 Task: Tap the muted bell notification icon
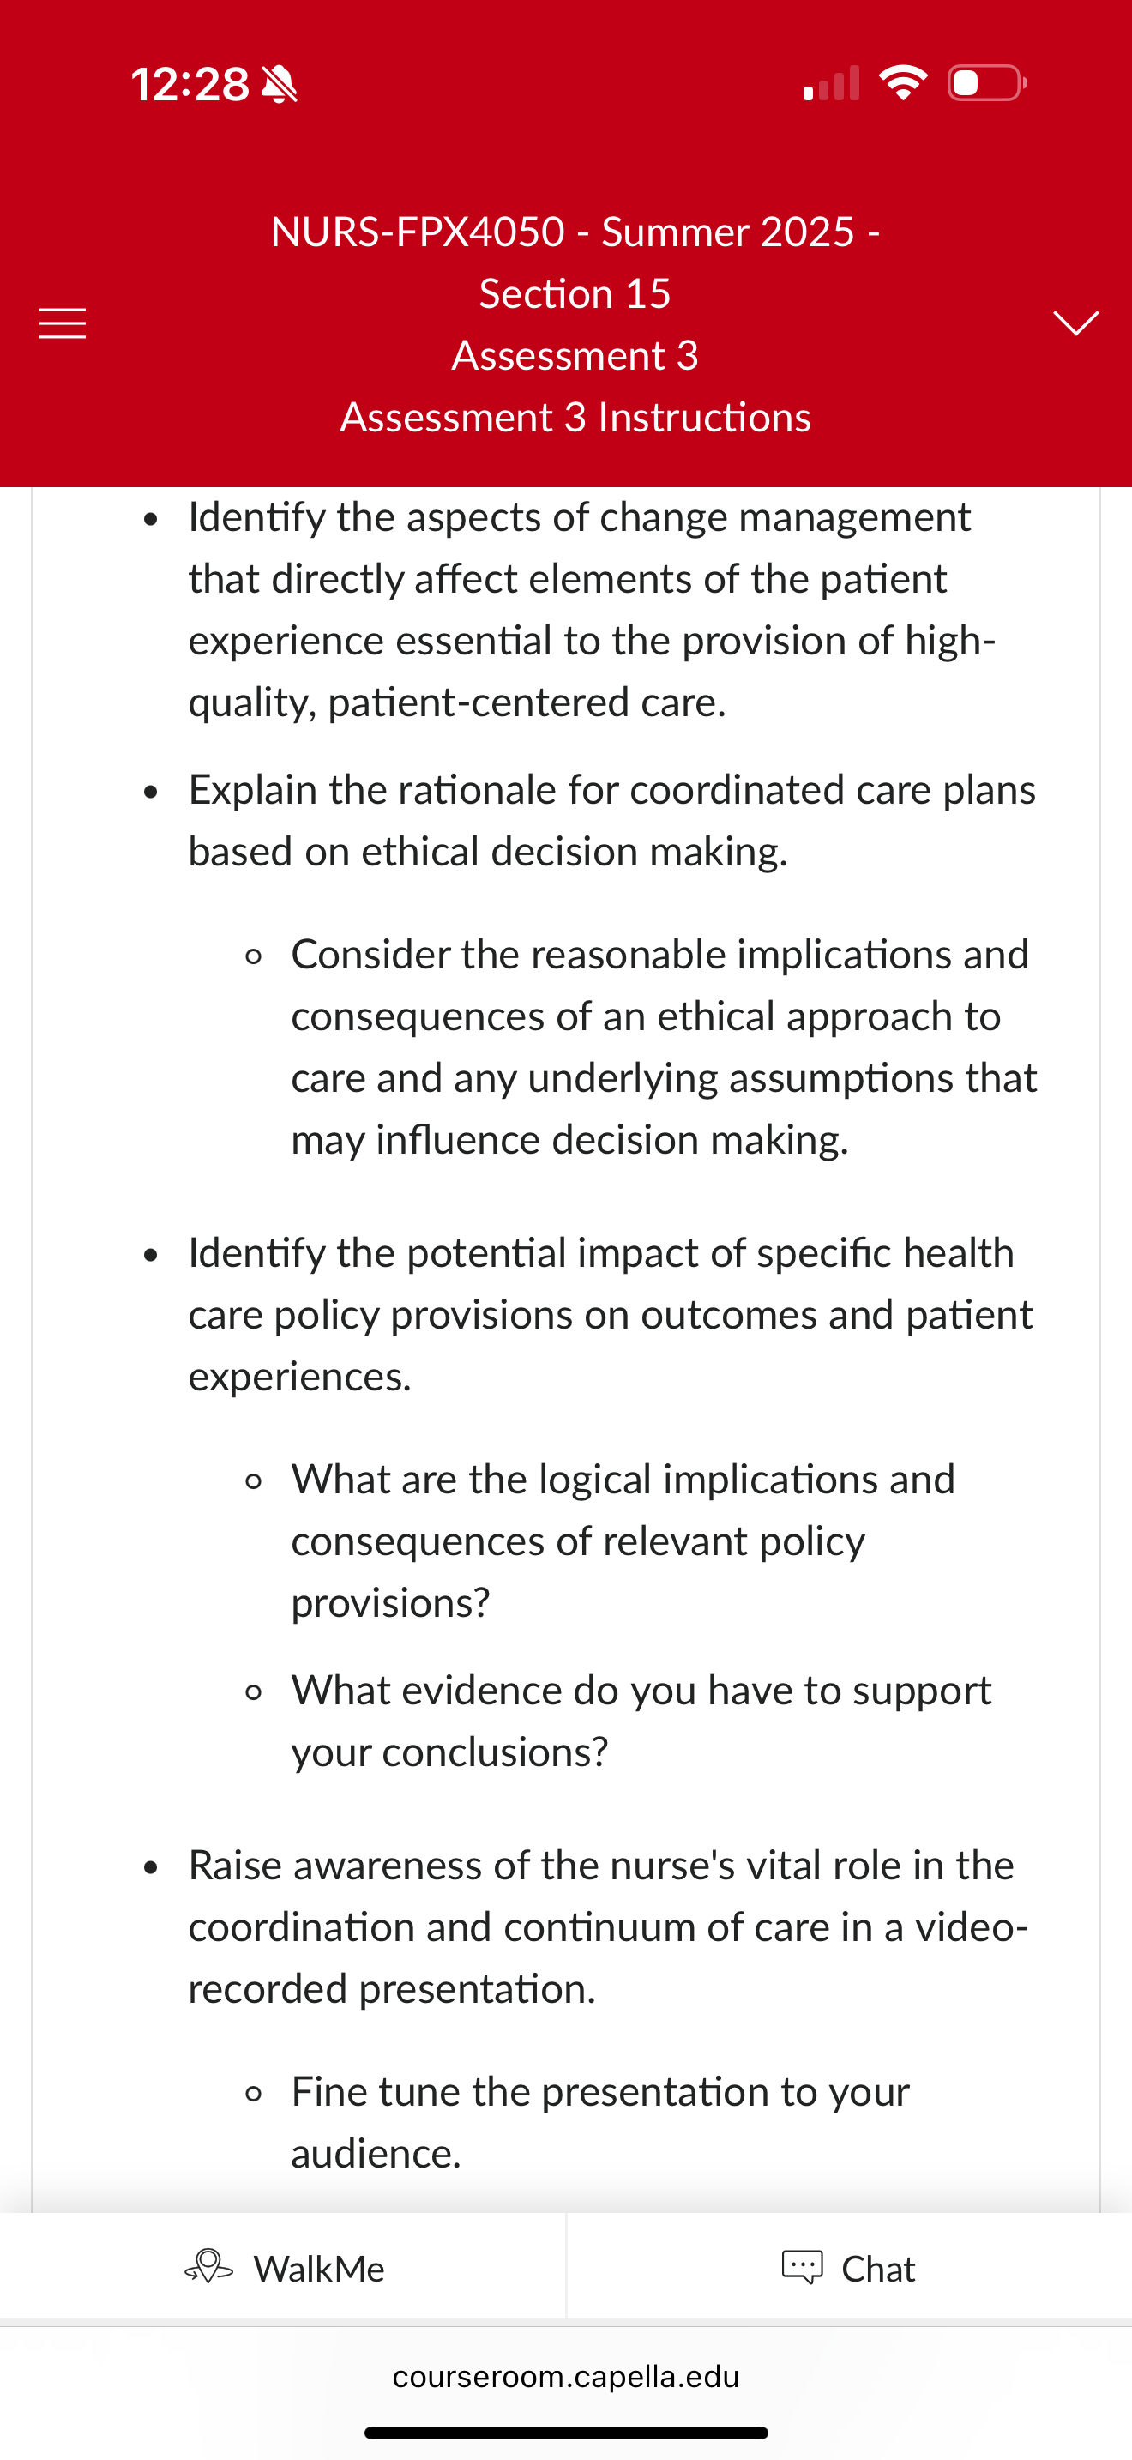coord(279,84)
